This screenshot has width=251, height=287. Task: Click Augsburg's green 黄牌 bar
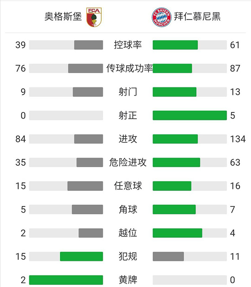66,279
